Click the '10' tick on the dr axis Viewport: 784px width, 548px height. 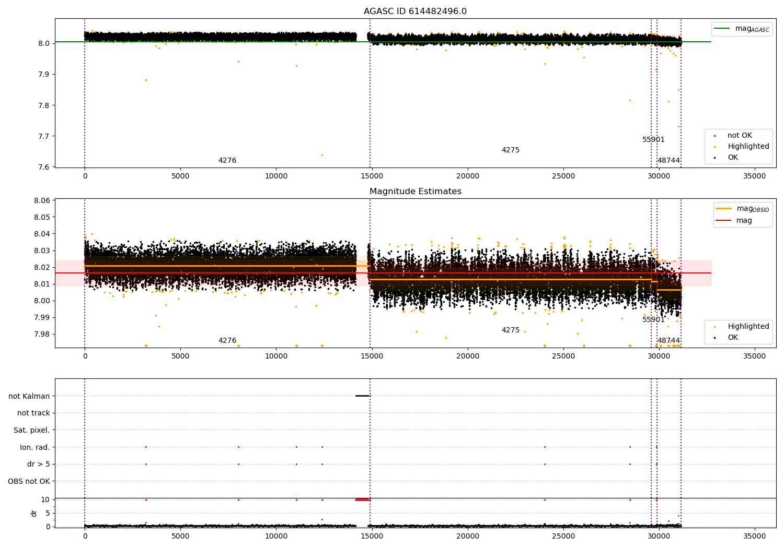click(45, 499)
